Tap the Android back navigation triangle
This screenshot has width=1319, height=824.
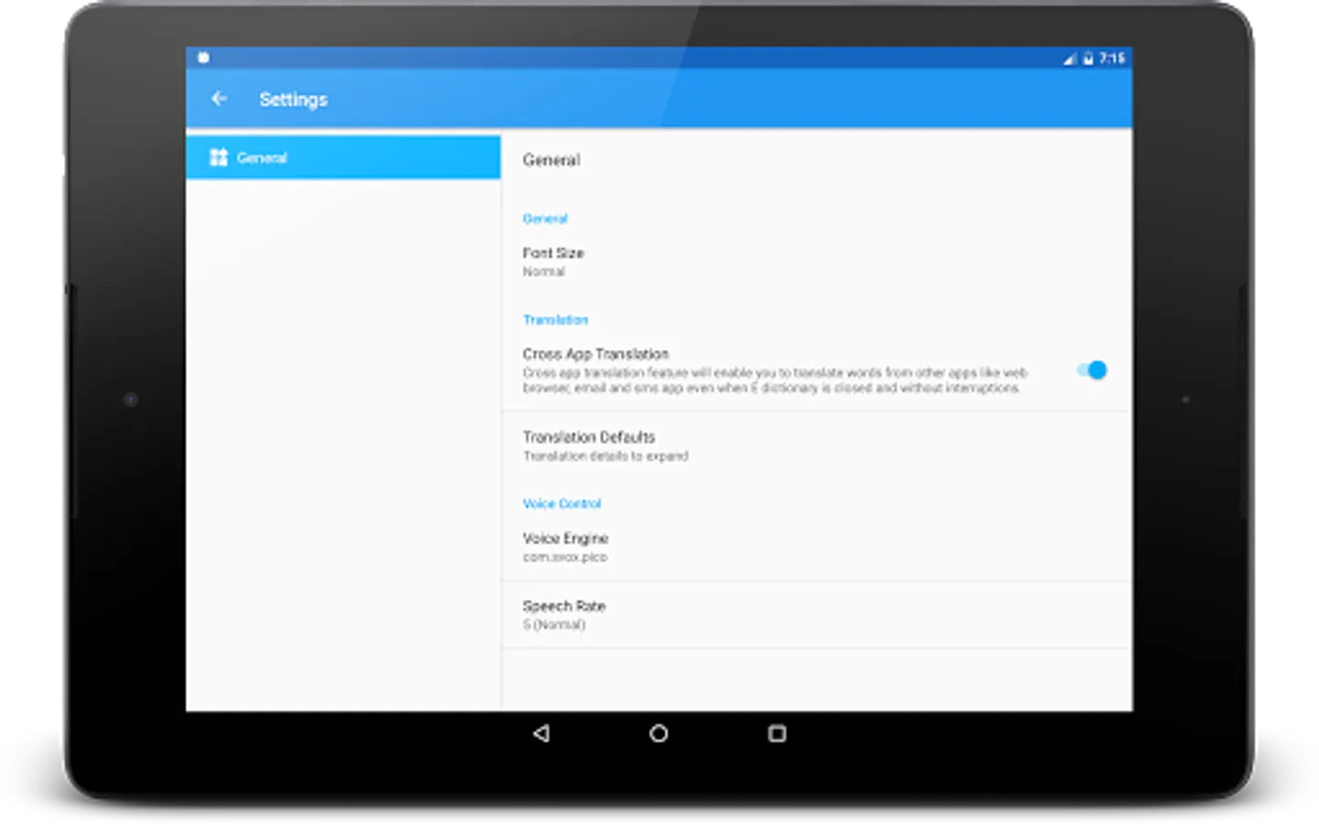point(541,733)
